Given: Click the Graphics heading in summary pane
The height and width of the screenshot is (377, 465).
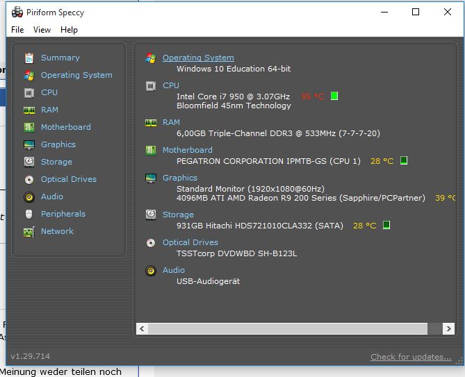Looking at the screenshot, I should tap(180, 178).
